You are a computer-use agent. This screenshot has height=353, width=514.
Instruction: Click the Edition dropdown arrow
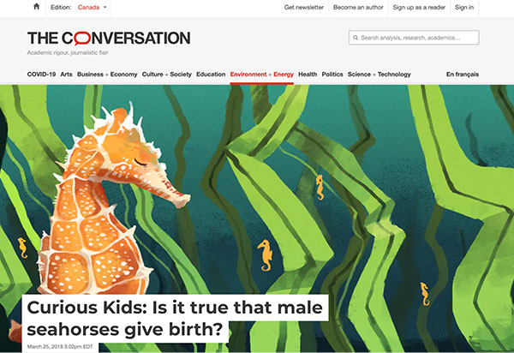tap(105, 7)
